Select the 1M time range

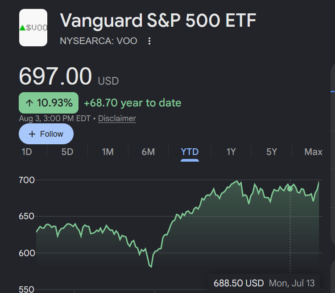click(108, 152)
